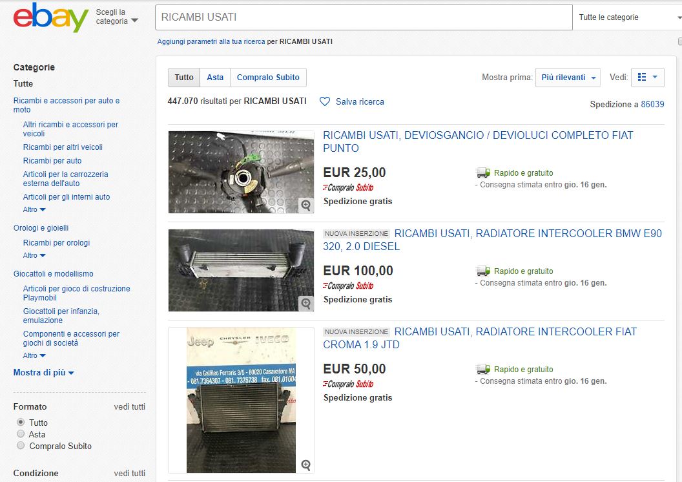Select the Tutto results tab
The image size is (682, 482).
pyautogui.click(x=184, y=78)
